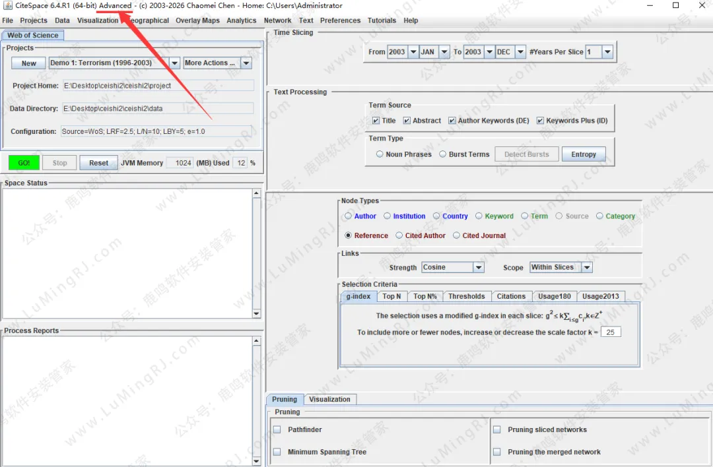The width and height of the screenshot is (713, 467).
Task: Select the Keyword node type
Action: coord(479,216)
